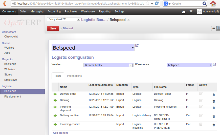The height and width of the screenshot is (135, 220).
Task: Reload page using browser refresh icon
Action: point(157,4)
